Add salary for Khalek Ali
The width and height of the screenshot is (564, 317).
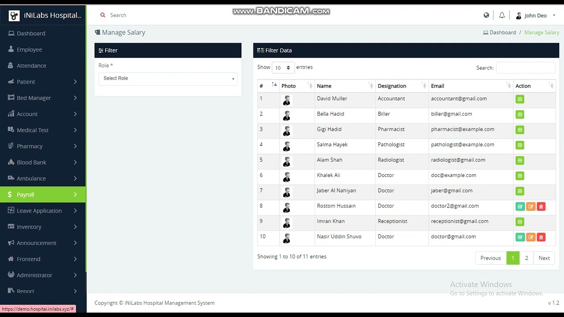(x=520, y=176)
